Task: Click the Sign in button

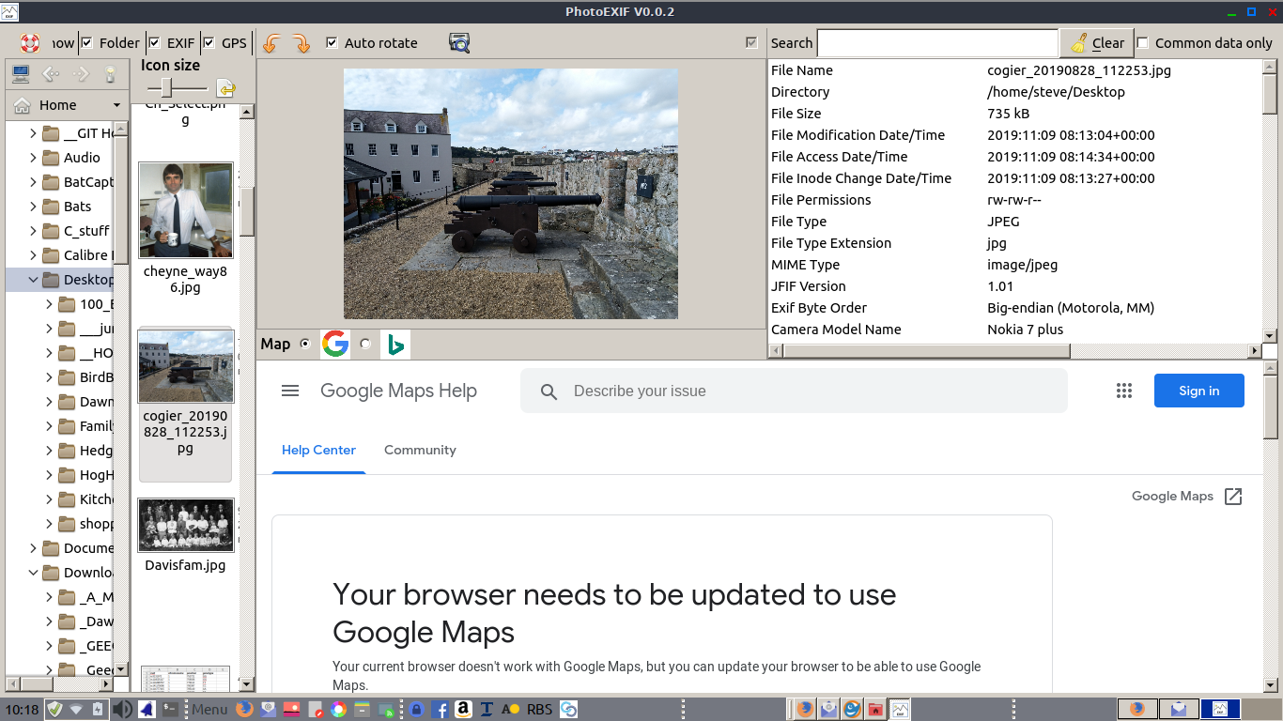Action: [1198, 391]
